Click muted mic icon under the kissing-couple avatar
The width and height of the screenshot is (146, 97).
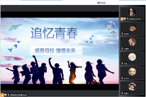coord(122,34)
